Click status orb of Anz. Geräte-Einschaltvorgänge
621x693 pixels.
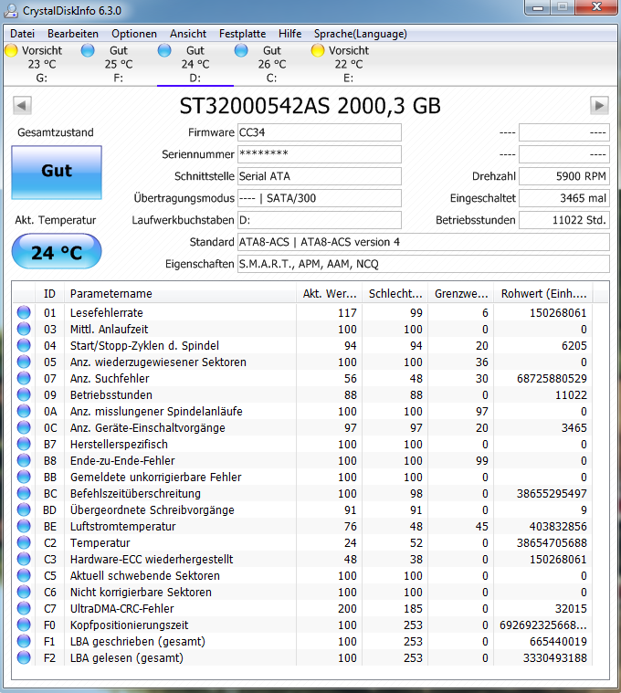pyautogui.click(x=24, y=427)
